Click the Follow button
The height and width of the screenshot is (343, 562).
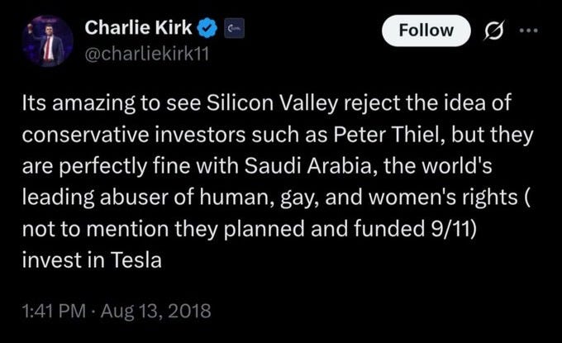[426, 31]
